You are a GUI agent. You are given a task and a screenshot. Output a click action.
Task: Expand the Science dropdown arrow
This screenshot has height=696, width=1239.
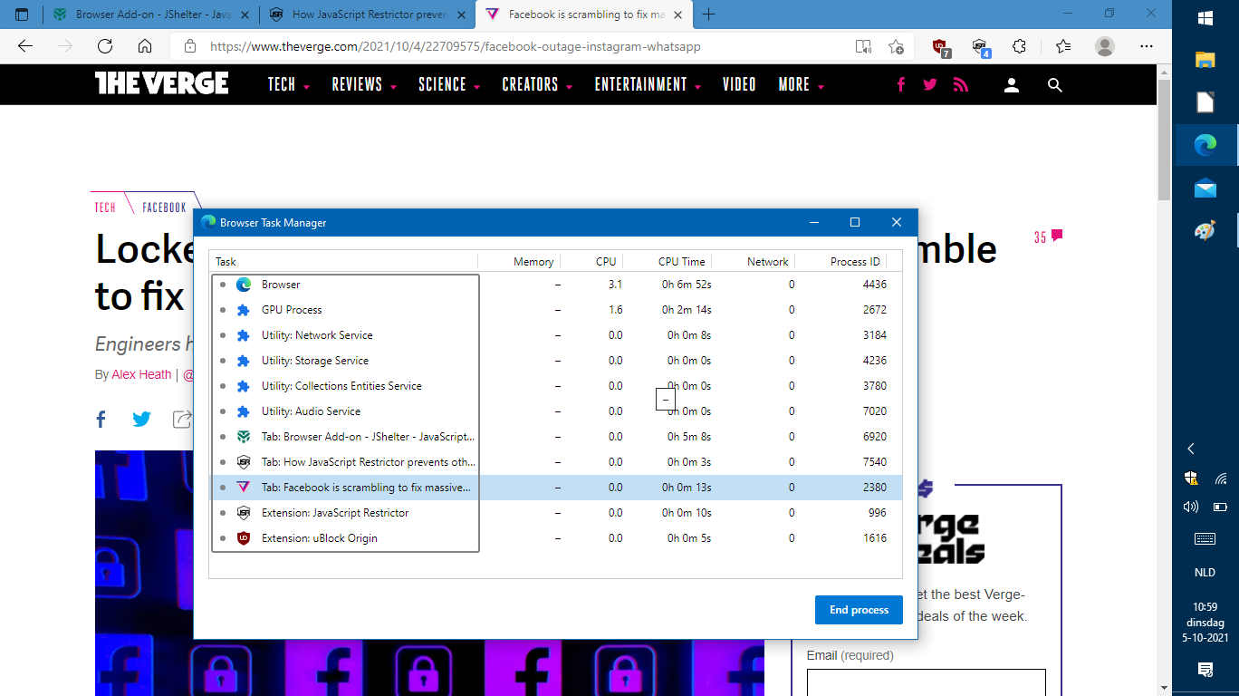[x=477, y=87]
